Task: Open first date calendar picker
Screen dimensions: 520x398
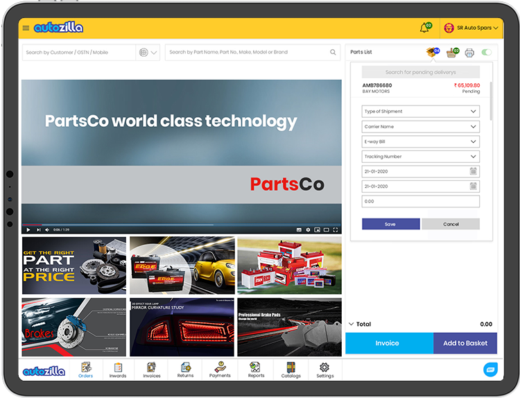Action: click(474, 171)
